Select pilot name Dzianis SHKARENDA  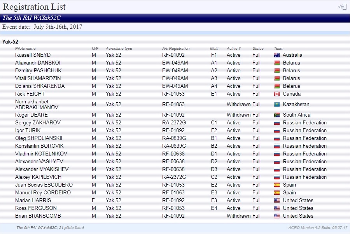[40, 86]
